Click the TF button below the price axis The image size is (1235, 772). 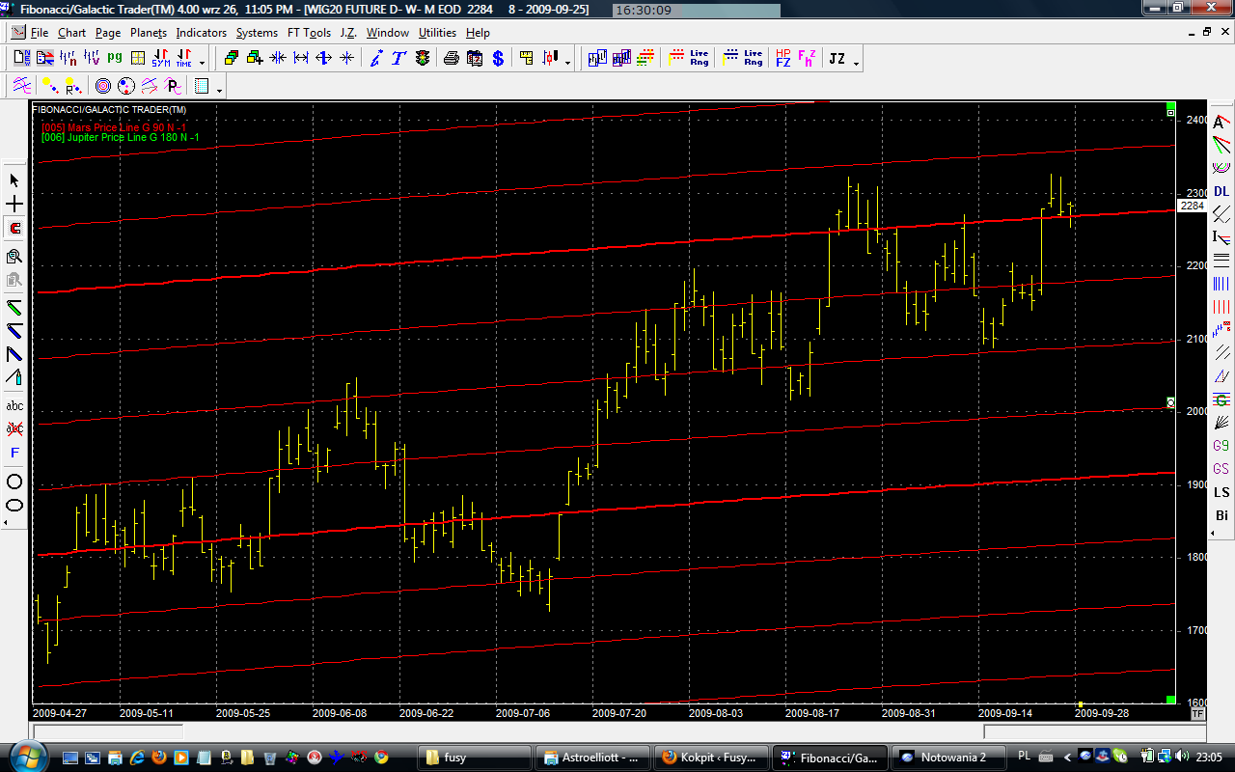click(x=1197, y=714)
